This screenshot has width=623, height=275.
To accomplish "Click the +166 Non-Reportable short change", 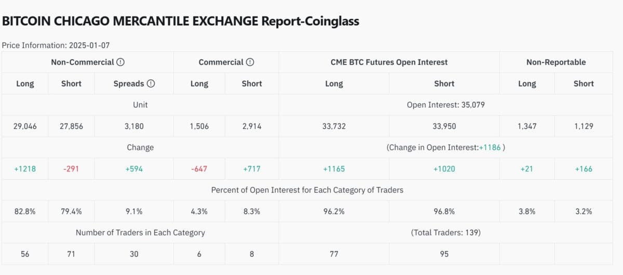I will tap(584, 169).
